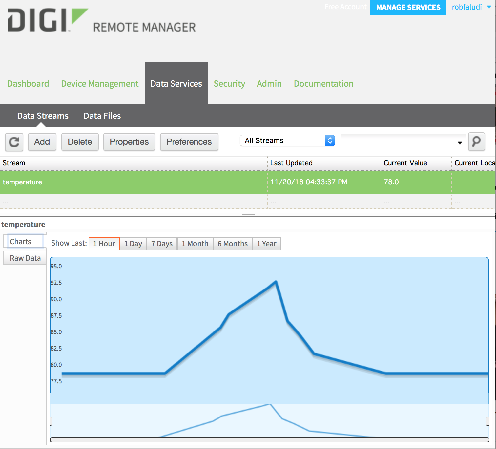Switch to the Data Files subtab
496x449 pixels.
point(102,116)
